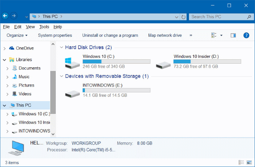
Task: Open the View menu
Action: coord(30,27)
